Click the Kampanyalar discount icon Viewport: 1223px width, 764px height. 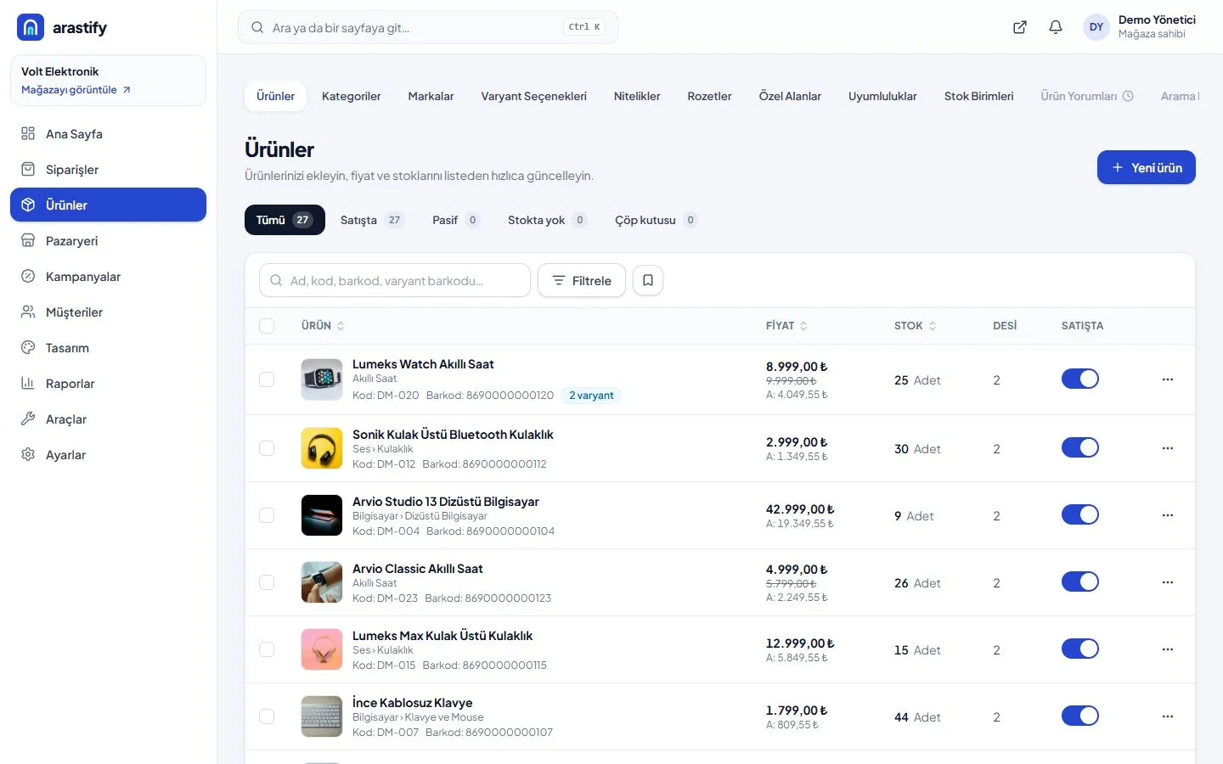[x=28, y=276]
